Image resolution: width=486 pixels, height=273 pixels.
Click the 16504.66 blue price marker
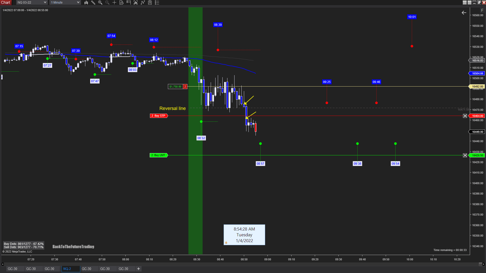coord(477,73)
